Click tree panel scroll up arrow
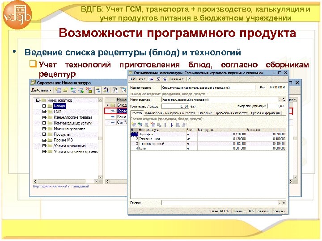 (100, 100)
